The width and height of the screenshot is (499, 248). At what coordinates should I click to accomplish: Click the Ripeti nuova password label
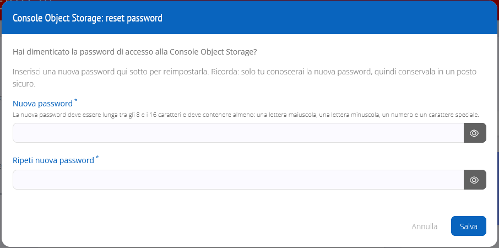[x=53, y=160]
